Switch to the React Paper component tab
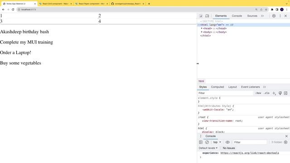This screenshot has width=290, height=163. [x=92, y=4]
